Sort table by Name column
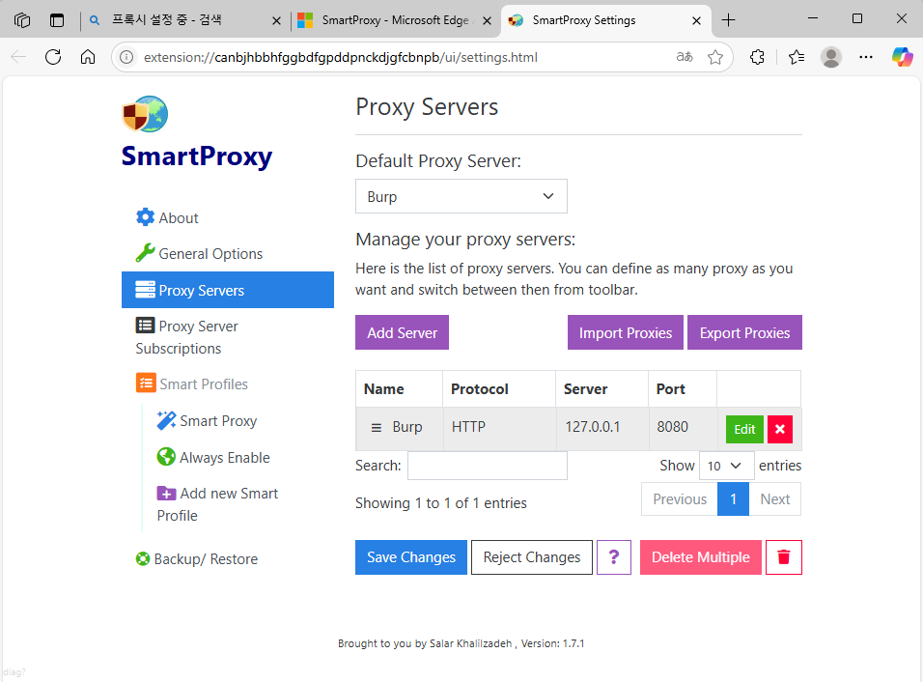The height and width of the screenshot is (682, 923). pos(399,388)
